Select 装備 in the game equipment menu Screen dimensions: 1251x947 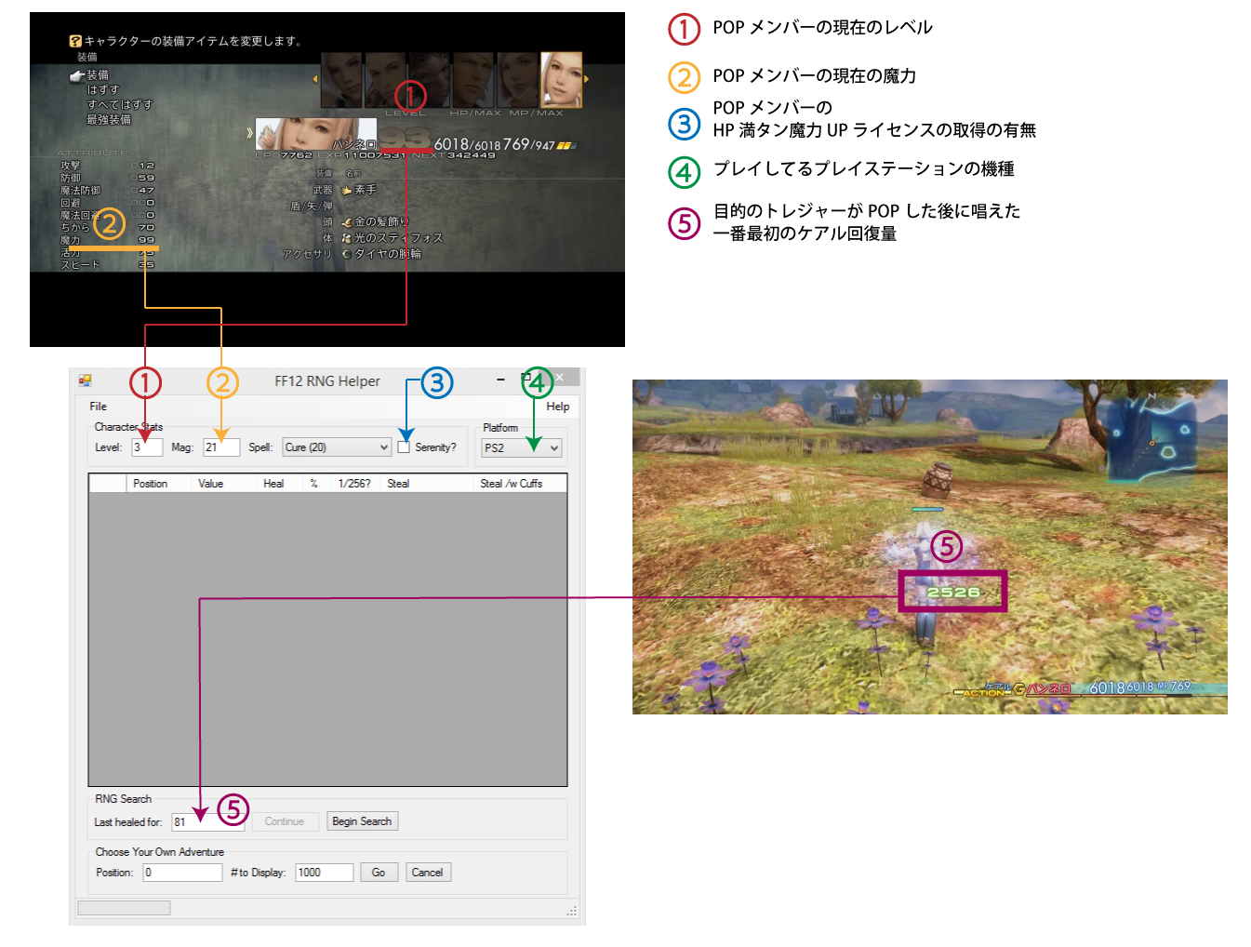[98, 75]
